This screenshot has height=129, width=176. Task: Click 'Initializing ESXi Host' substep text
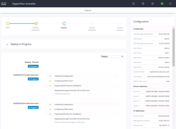62,94
